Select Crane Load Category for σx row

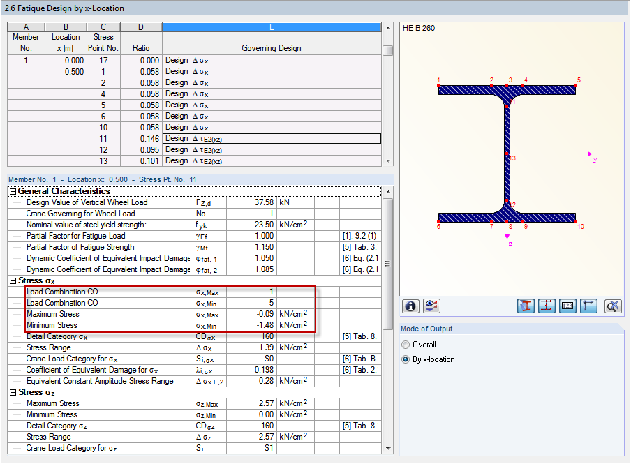pyautogui.click(x=194, y=359)
